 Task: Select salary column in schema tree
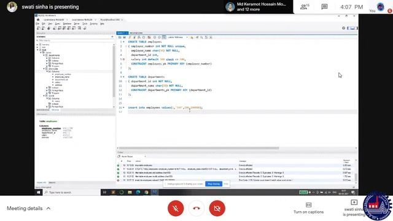(58, 82)
